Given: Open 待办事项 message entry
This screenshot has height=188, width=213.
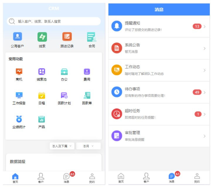Looking at the screenshot, I should point(159,92).
